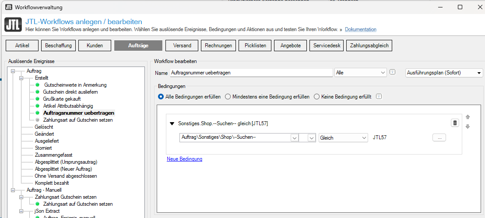Select the Geändert event
Viewport: 485px width, 218px height.
[x=45, y=134]
